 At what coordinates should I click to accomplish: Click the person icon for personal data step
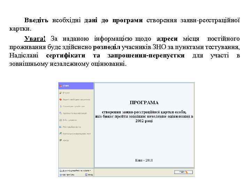coord(61,107)
